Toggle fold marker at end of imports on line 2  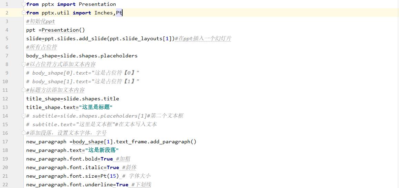(24, 13)
